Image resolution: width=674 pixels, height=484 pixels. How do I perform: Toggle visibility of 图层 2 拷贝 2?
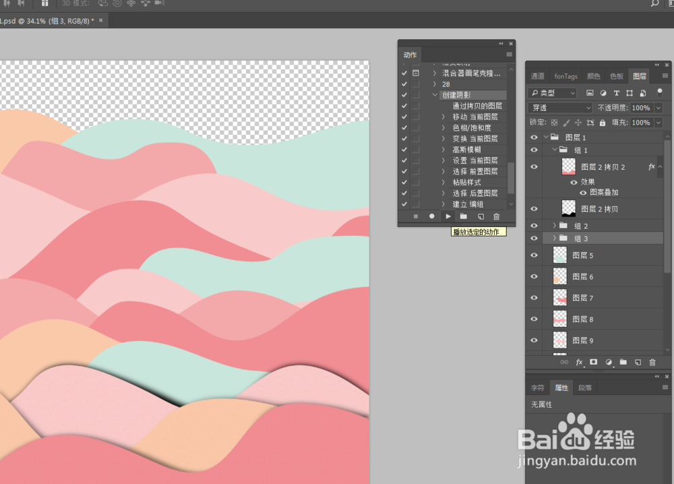(x=534, y=167)
